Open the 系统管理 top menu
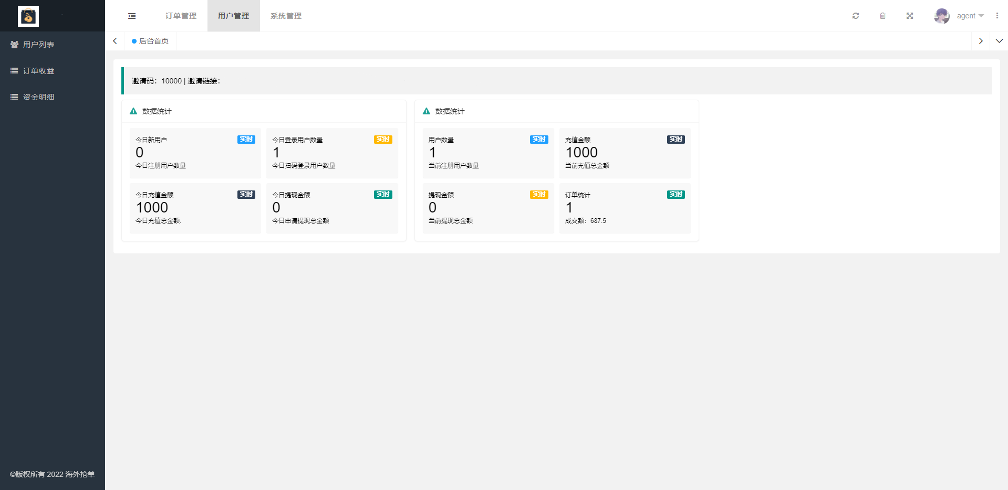Viewport: 1008px width, 490px height. point(286,16)
